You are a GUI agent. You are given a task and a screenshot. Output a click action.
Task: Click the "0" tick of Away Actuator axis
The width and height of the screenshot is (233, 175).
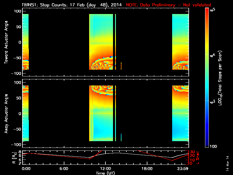pyautogui.click(x=20, y=113)
